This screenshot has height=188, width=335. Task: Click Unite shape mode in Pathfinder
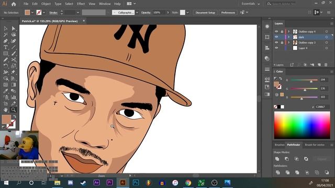tap(277, 159)
